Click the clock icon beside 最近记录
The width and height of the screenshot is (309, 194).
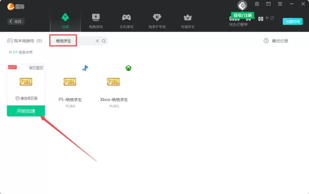pyautogui.click(x=266, y=41)
